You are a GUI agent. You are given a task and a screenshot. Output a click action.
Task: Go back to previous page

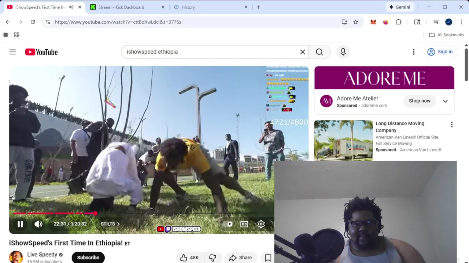coord(8,22)
